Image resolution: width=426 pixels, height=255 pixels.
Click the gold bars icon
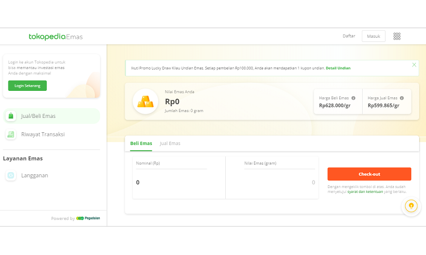(145, 101)
